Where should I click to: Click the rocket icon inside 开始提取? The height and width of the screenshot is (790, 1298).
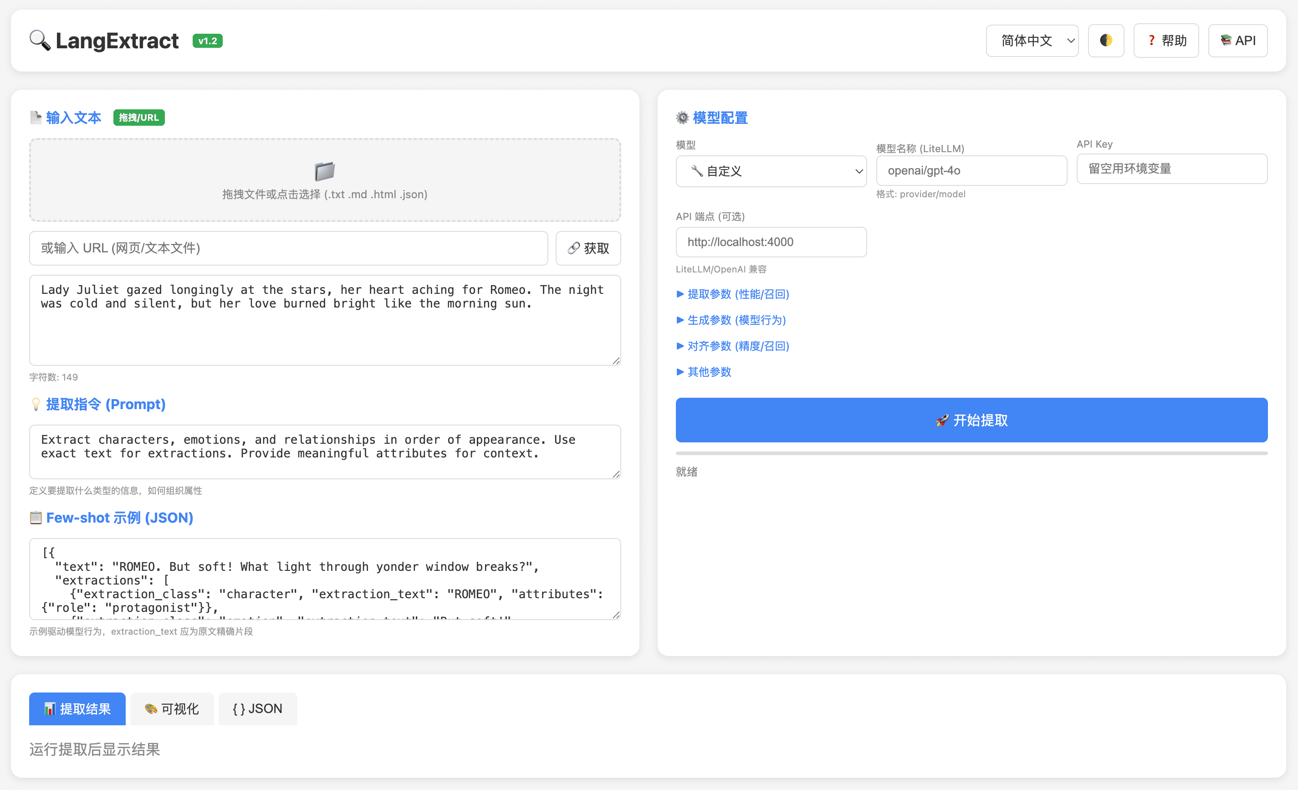(942, 420)
